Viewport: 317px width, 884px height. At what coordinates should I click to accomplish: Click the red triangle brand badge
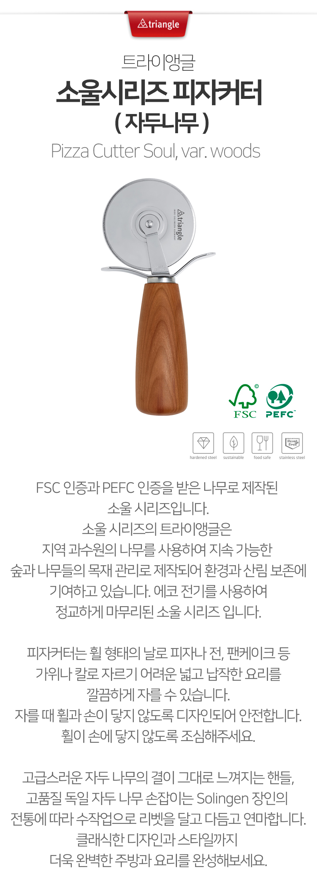click(158, 24)
